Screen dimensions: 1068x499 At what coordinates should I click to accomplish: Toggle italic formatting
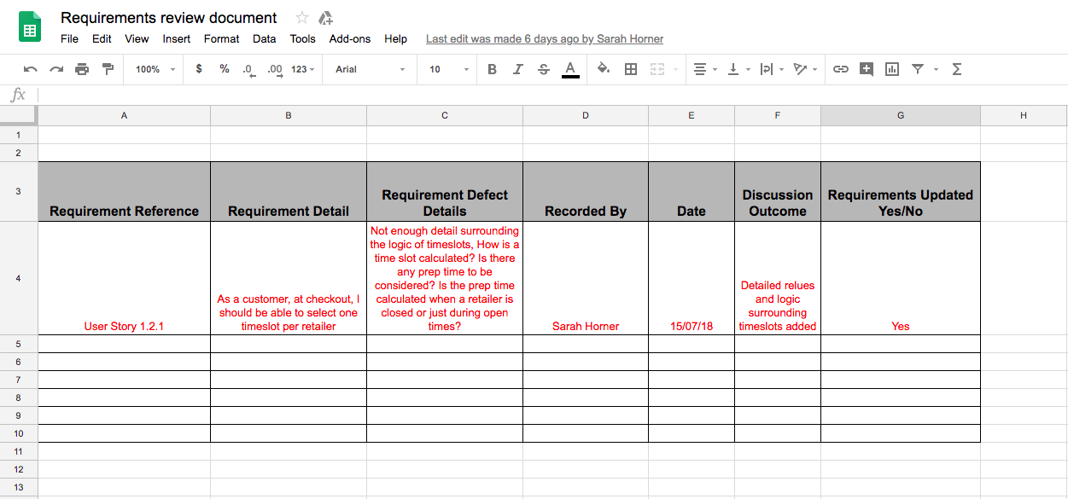[517, 69]
